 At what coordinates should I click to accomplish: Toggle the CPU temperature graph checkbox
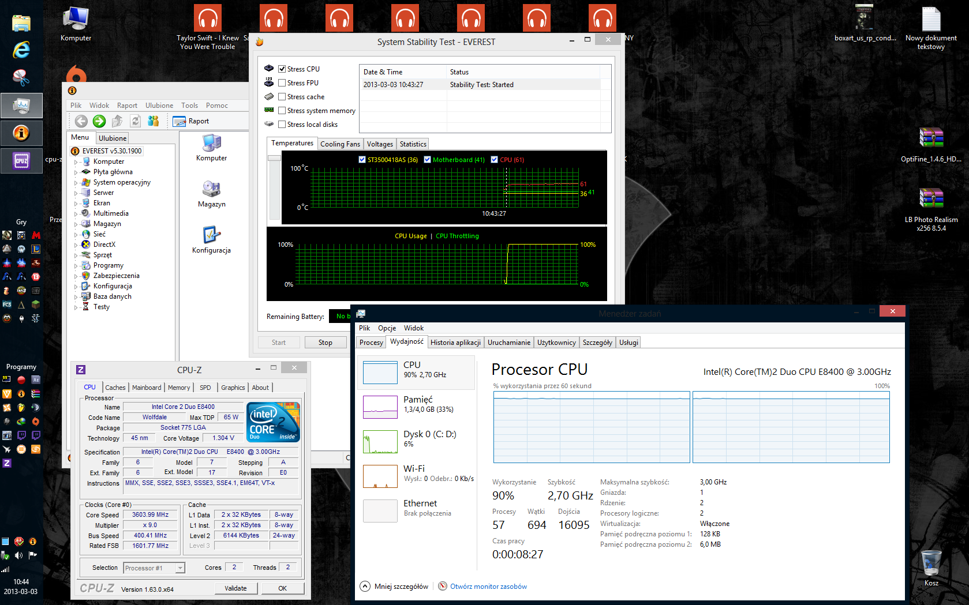(x=494, y=160)
